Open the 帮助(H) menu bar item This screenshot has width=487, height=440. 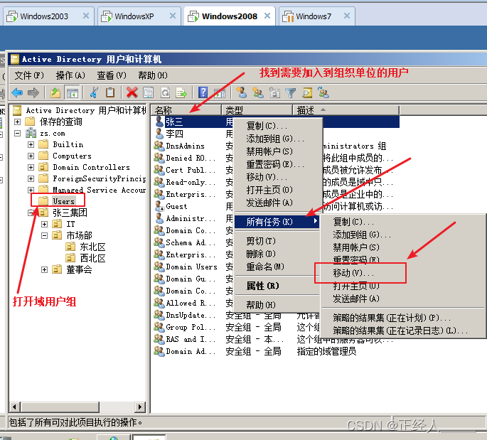click(153, 75)
